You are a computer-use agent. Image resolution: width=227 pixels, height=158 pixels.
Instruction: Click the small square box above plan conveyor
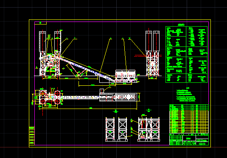102,91
